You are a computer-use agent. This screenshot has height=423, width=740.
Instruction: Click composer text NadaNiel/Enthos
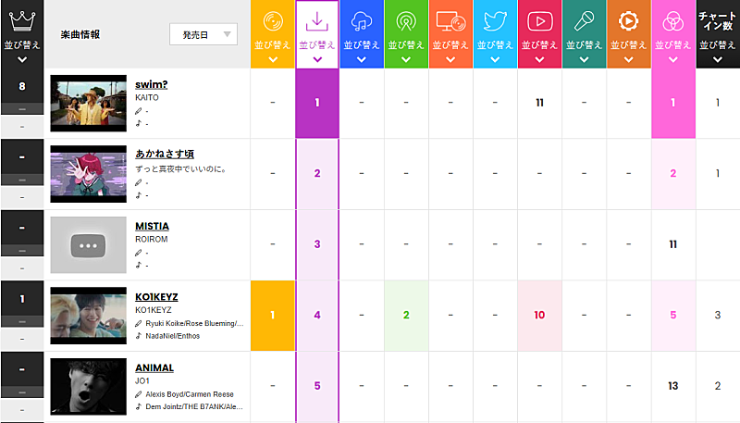click(x=173, y=336)
